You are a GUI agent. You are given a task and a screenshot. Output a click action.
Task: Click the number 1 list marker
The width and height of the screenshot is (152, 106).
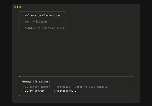[26, 87]
